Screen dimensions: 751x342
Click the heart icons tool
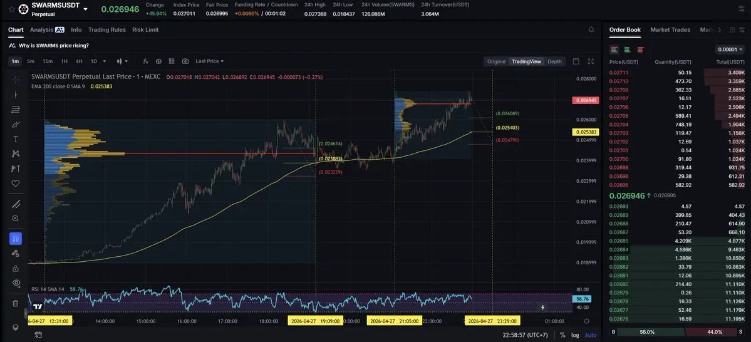pyautogui.click(x=15, y=184)
